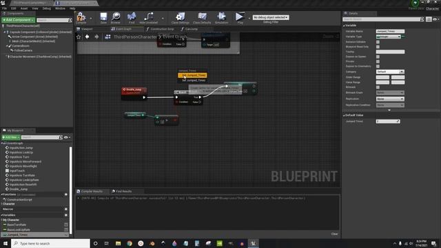The image size is (441, 248).
Task: Toggle Instance Editable checkbox
Action: [378, 42]
